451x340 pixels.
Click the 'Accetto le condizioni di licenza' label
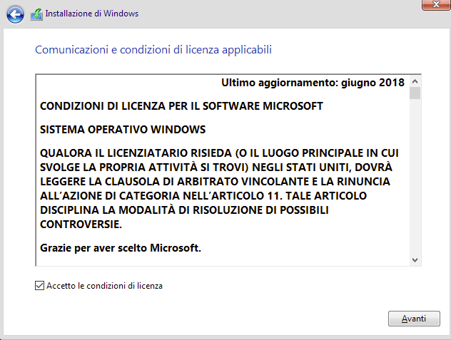point(104,286)
